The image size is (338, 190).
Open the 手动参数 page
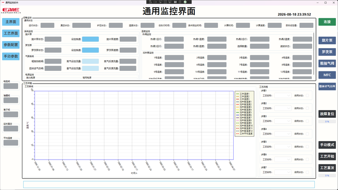[11, 57]
